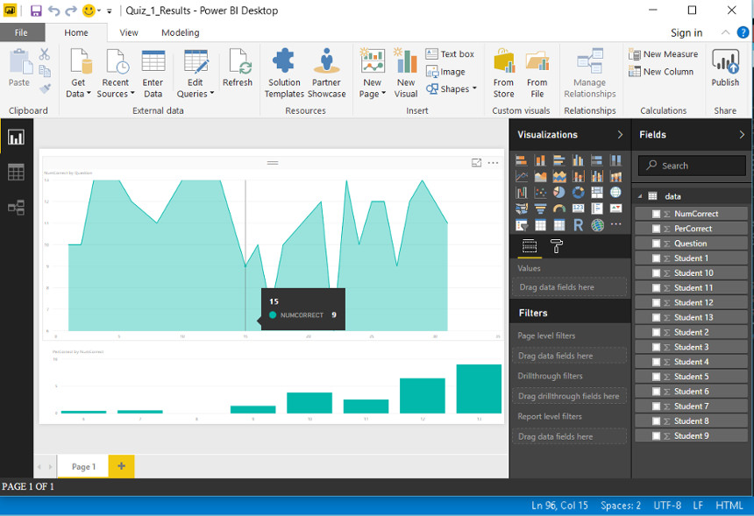The height and width of the screenshot is (516, 754).
Task: Click Sign in
Action: pyautogui.click(x=686, y=32)
